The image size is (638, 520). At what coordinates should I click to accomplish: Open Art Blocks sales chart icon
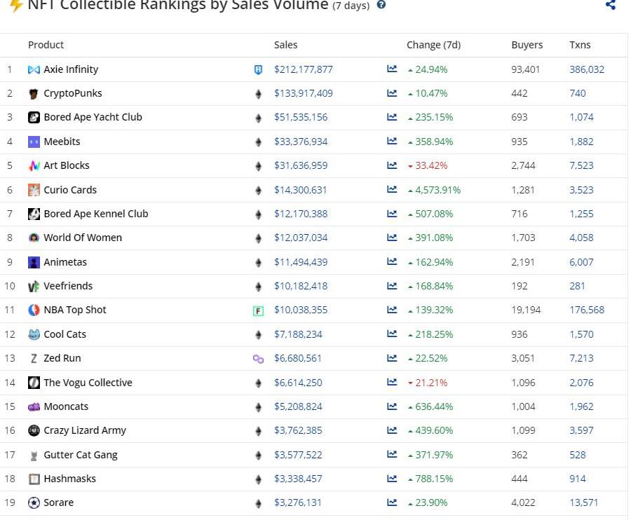(x=392, y=165)
